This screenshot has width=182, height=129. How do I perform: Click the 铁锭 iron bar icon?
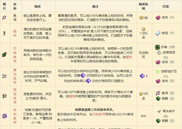[158, 33]
